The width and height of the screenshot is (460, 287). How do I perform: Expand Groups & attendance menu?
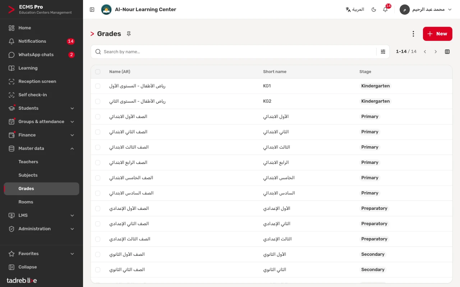pyautogui.click(x=41, y=122)
